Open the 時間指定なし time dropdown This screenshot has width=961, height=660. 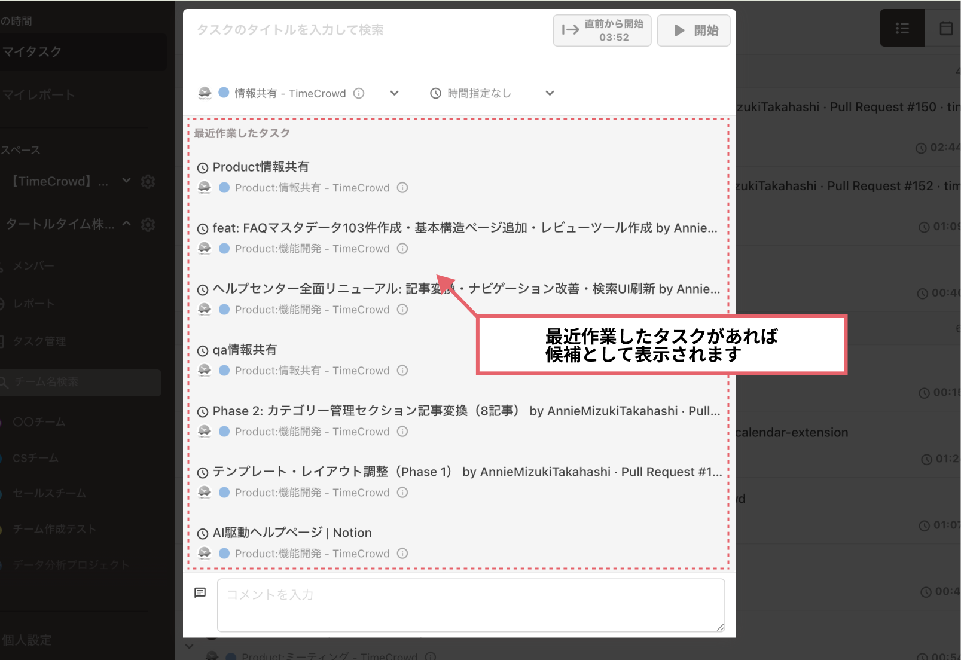pos(549,93)
